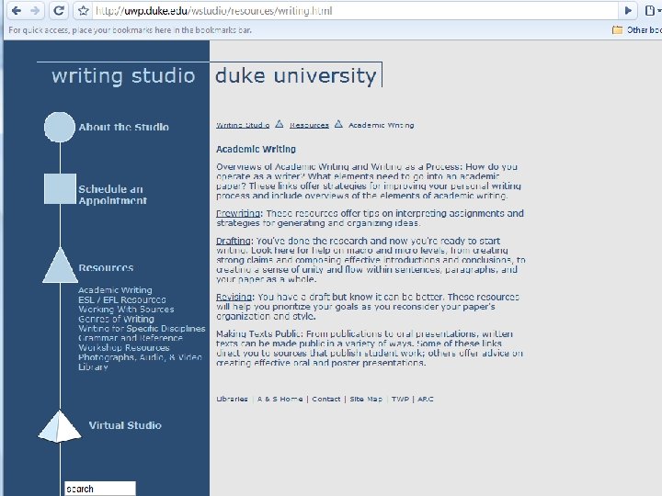Open the Prewriting link
This screenshot has width=662, height=496.
tap(238, 213)
